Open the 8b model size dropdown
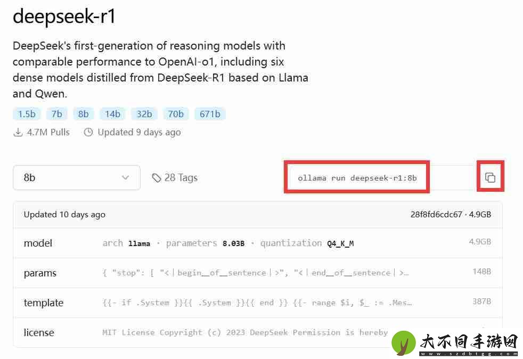The height and width of the screenshot is (359, 523). click(x=76, y=177)
